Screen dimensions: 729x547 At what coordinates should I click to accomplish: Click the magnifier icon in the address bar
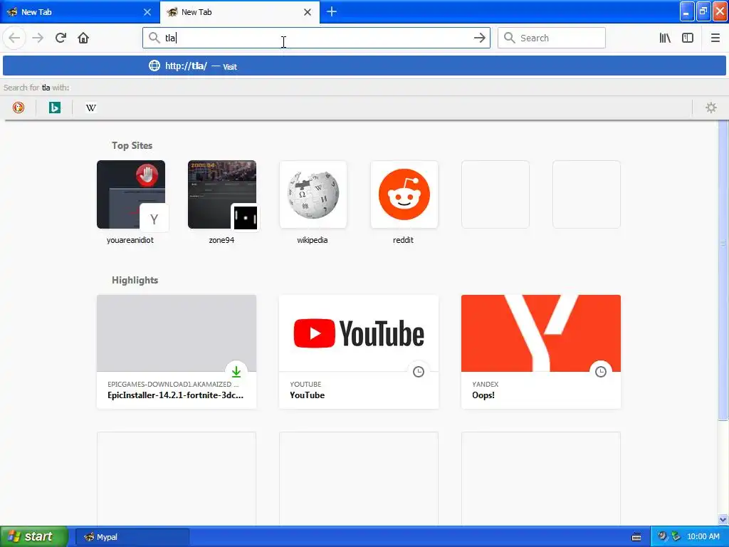coord(154,38)
